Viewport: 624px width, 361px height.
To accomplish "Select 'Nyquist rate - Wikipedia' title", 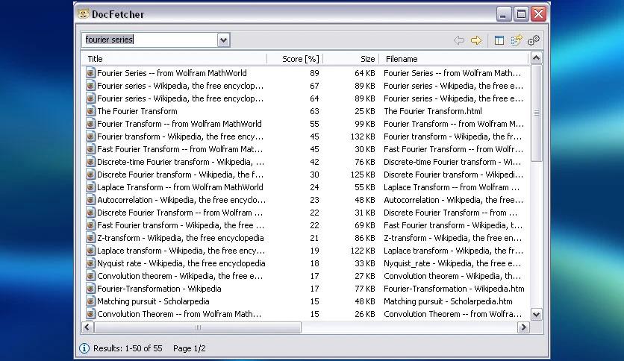I will click(x=181, y=263).
